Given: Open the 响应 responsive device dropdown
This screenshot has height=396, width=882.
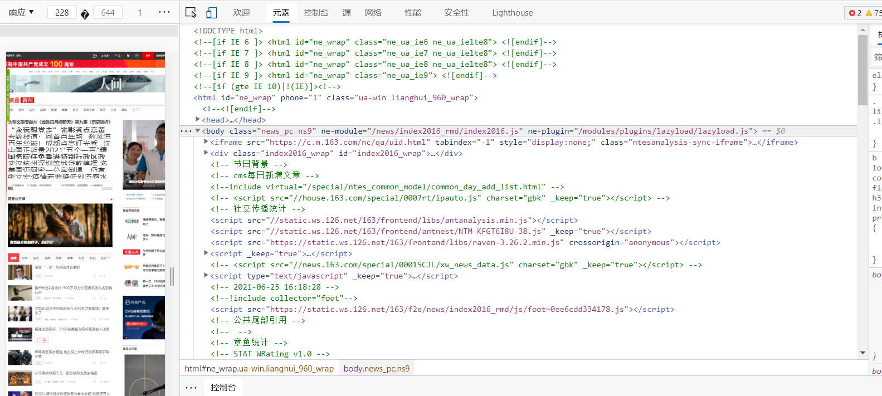Looking at the screenshot, I should pos(21,12).
